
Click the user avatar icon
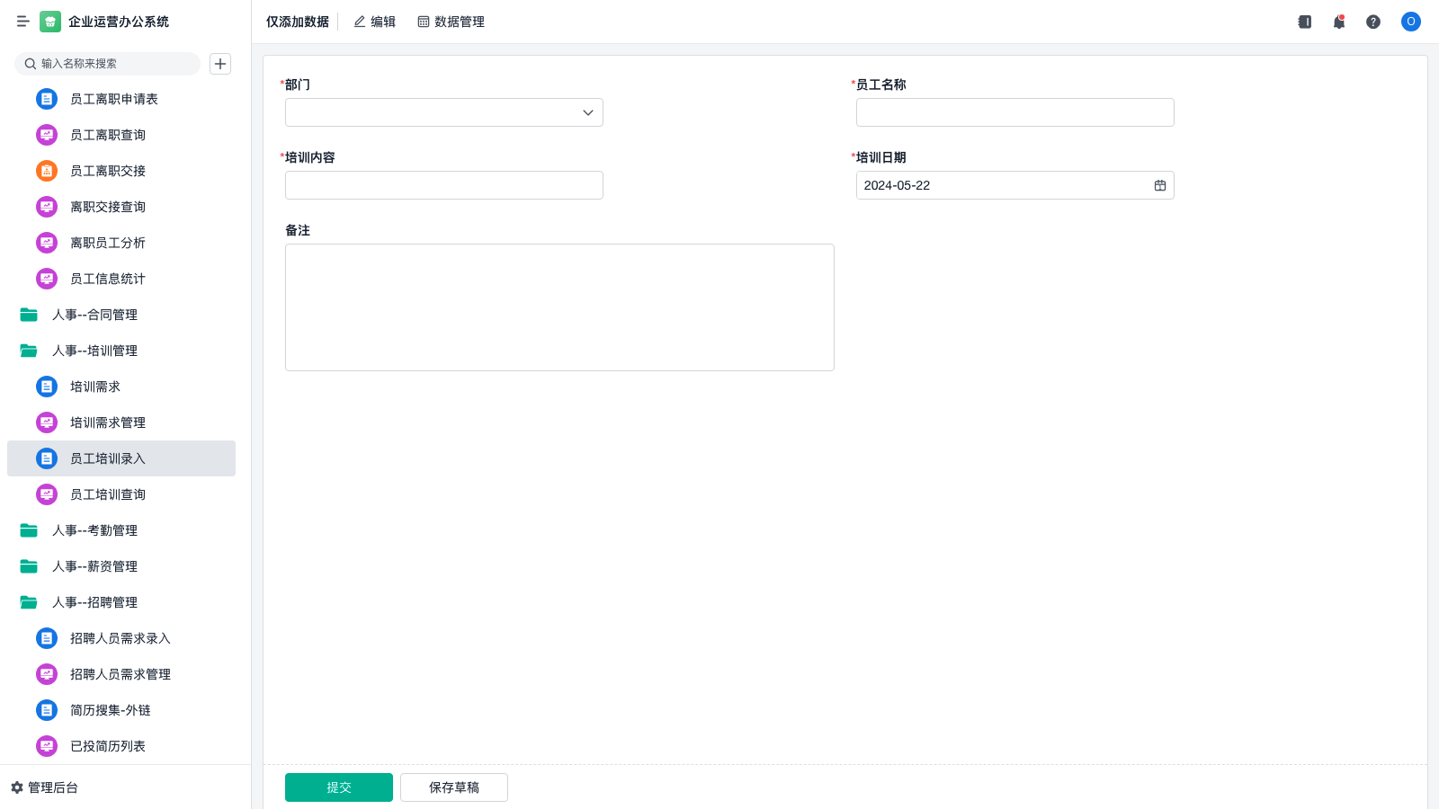coord(1410,22)
